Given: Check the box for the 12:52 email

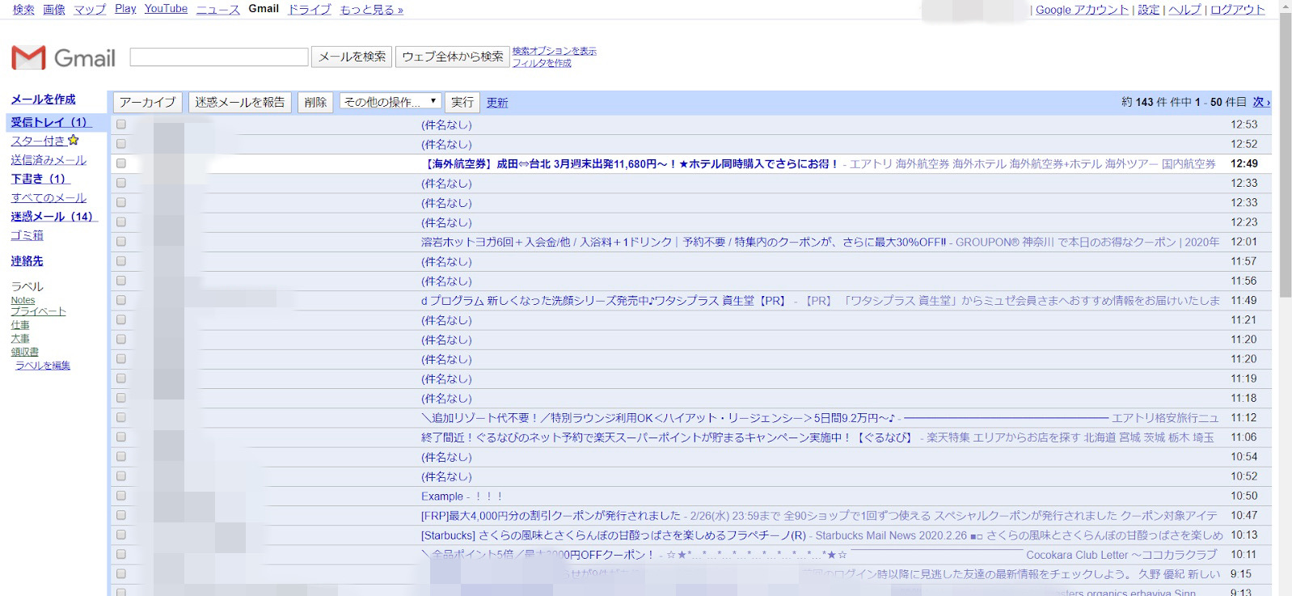Looking at the screenshot, I should pyautogui.click(x=121, y=144).
